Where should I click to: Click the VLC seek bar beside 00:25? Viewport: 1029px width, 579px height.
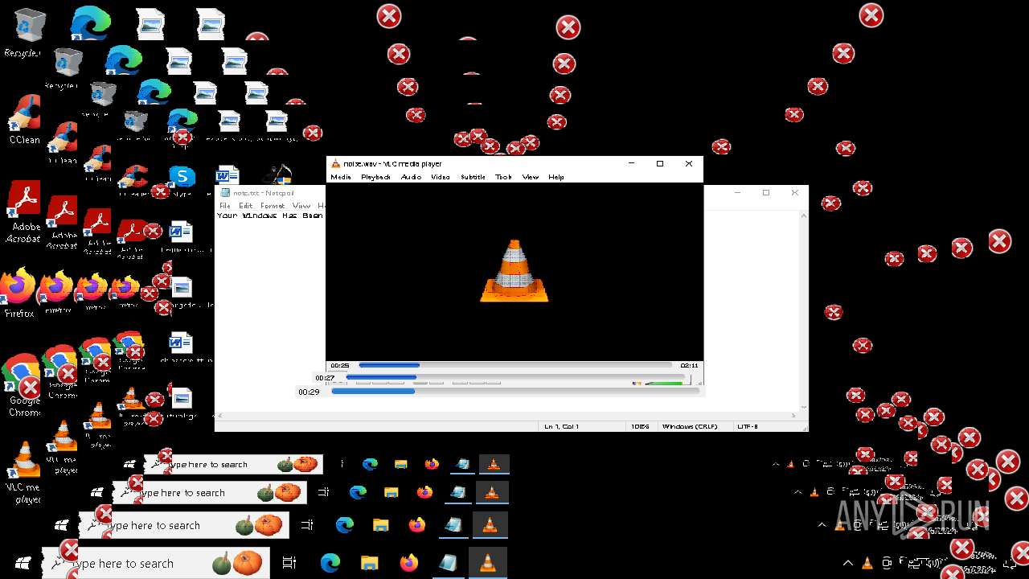(515, 365)
